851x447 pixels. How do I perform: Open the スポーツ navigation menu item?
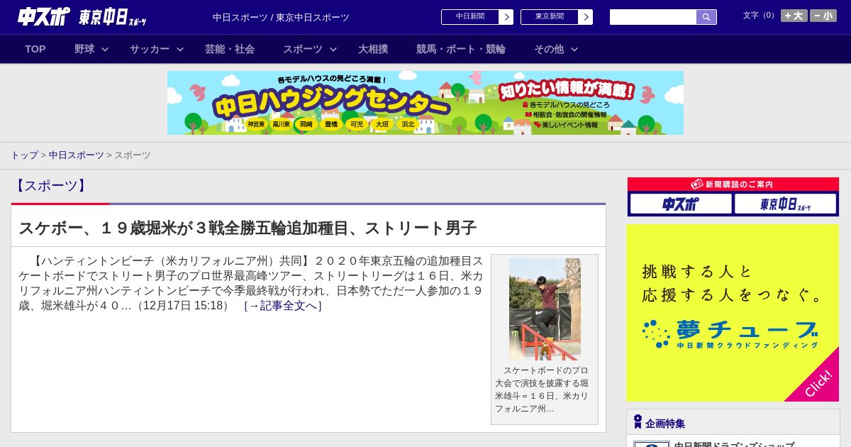pyautogui.click(x=303, y=49)
